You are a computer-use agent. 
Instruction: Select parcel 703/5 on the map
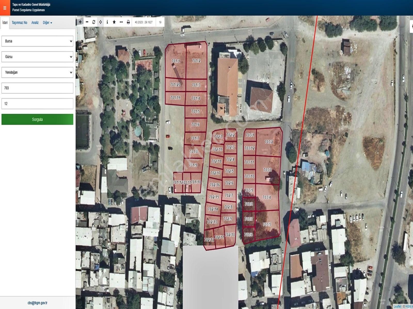pyautogui.click(x=267, y=224)
